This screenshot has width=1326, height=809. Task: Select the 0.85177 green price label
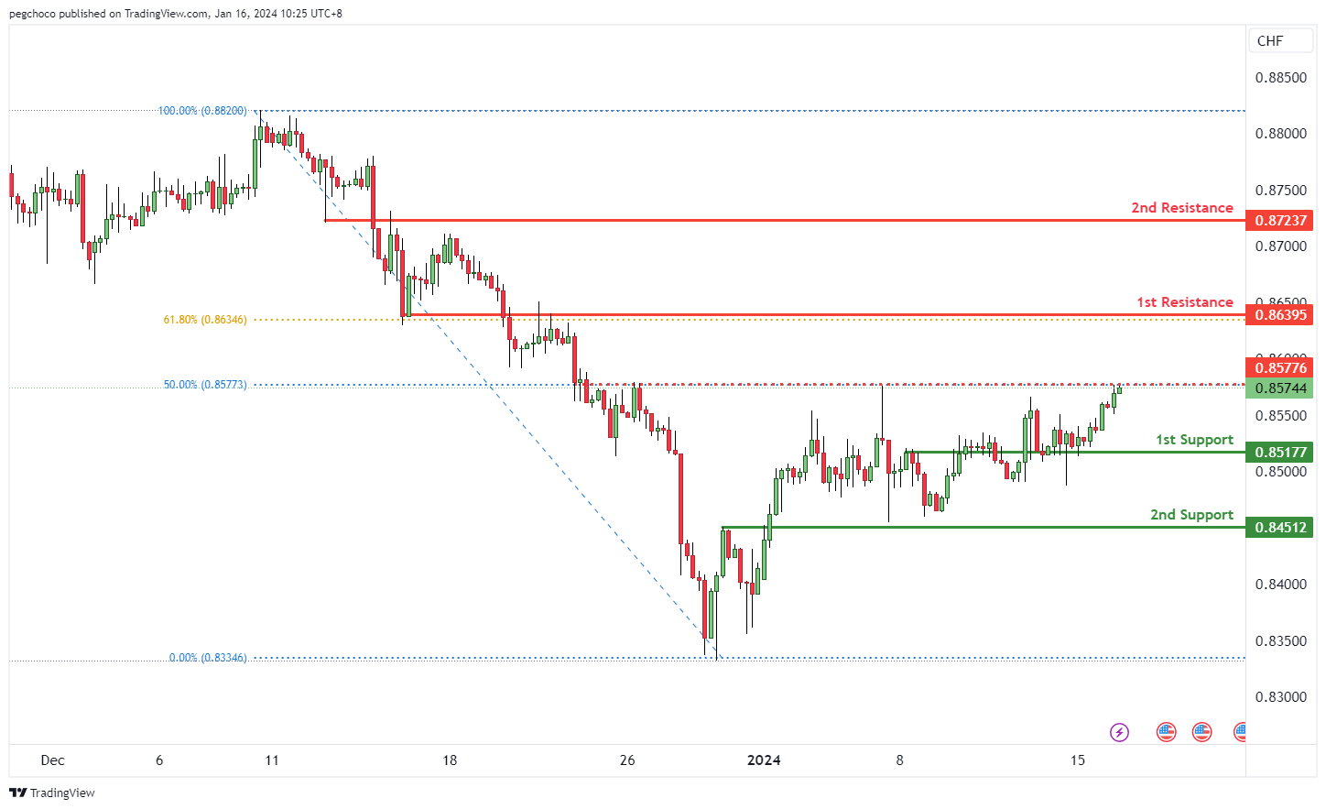(1280, 453)
